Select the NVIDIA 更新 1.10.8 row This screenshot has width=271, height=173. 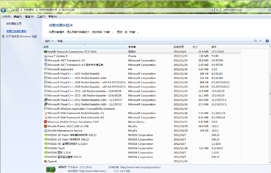[141, 152]
